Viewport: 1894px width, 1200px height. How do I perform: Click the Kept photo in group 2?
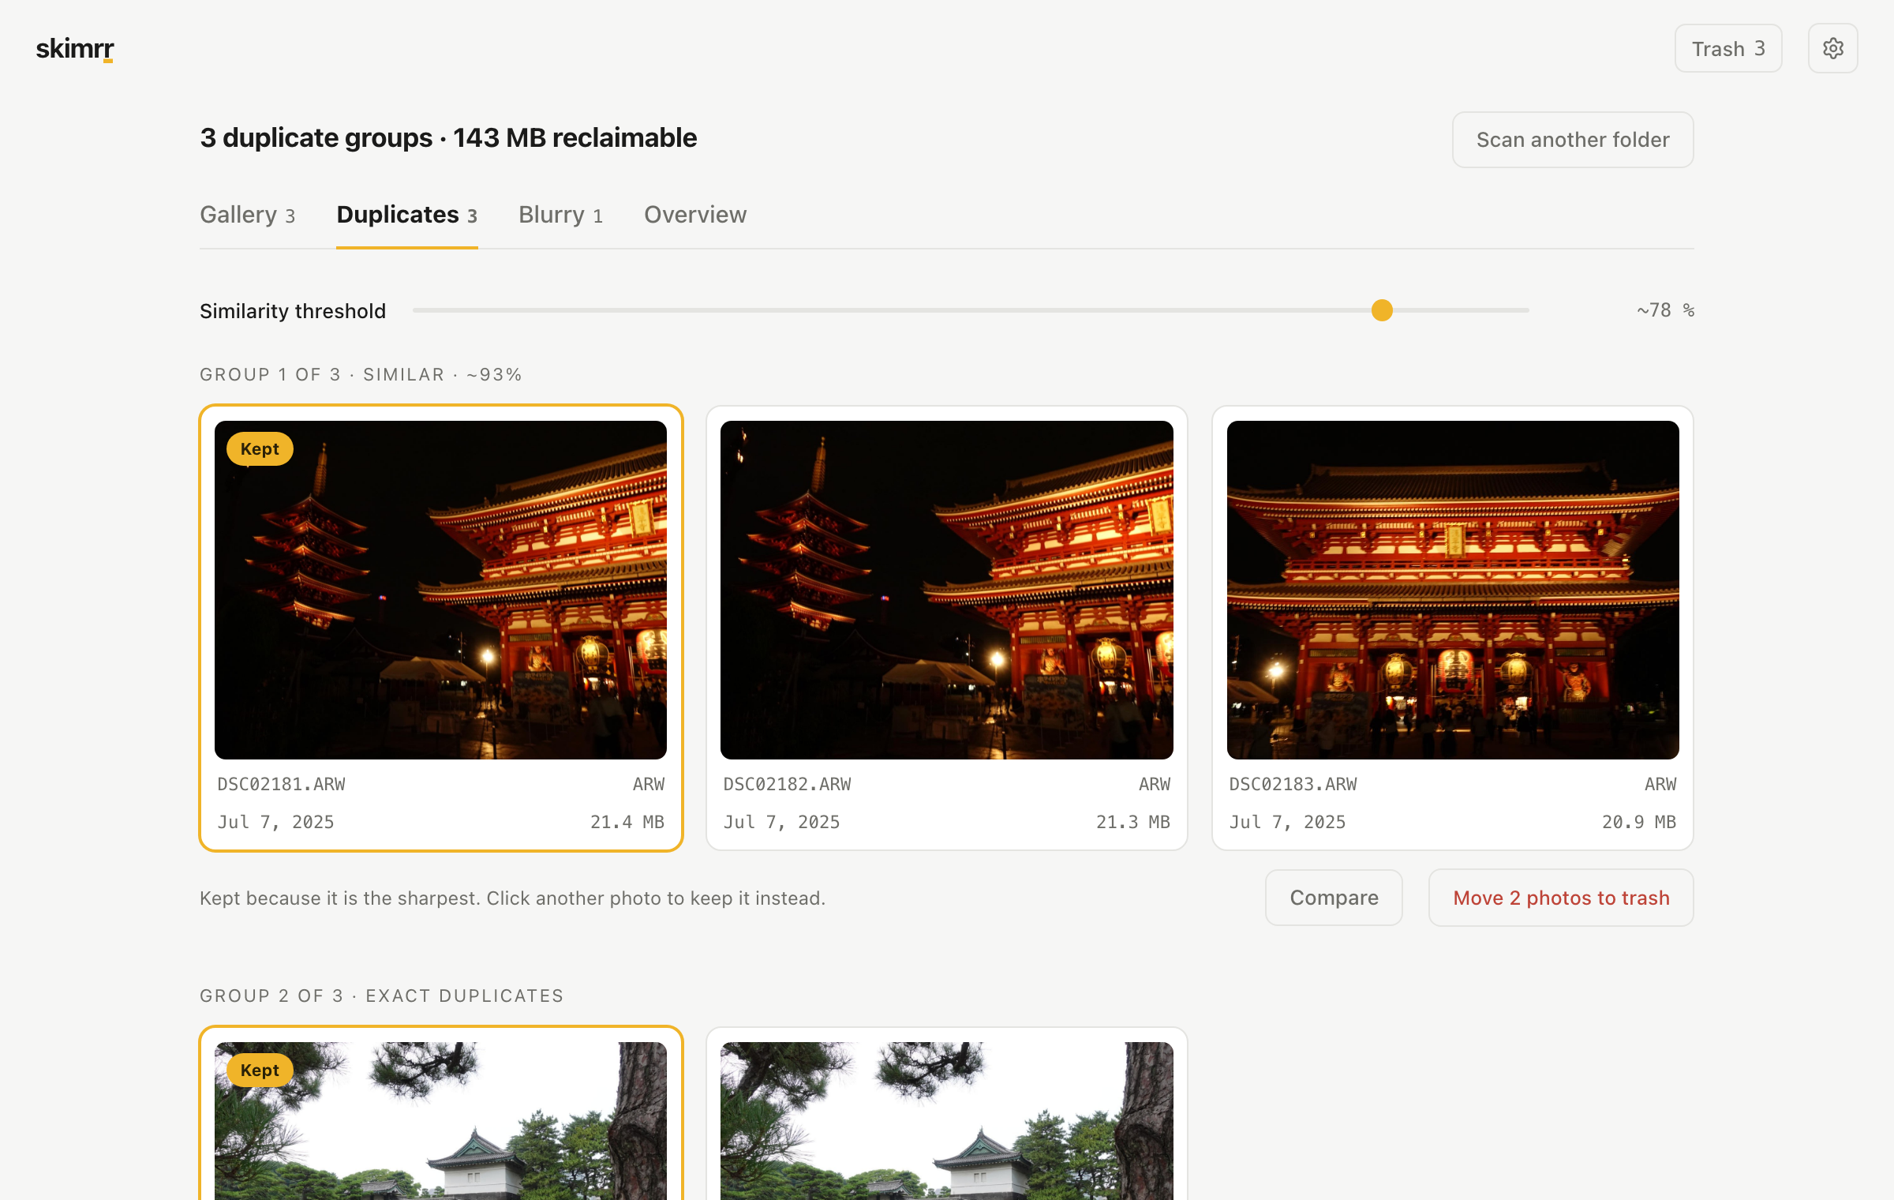440,1121
